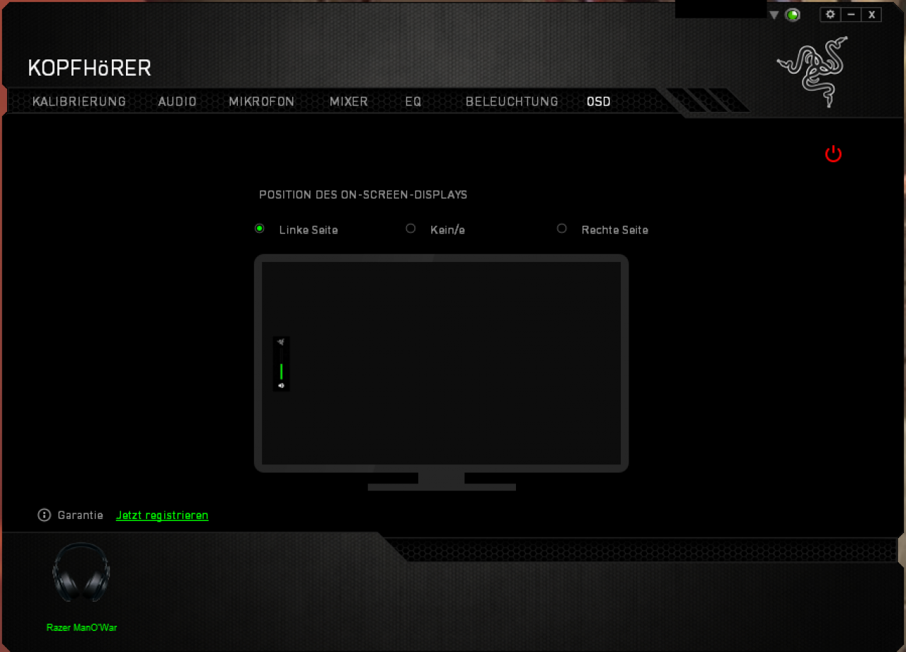The image size is (906, 652).
Task: Click the KOPFHÖRER heading
Action: pyautogui.click(x=90, y=68)
